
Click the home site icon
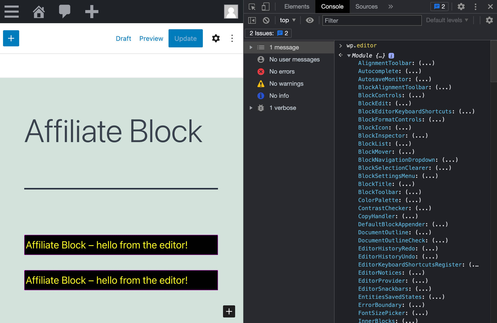click(39, 12)
